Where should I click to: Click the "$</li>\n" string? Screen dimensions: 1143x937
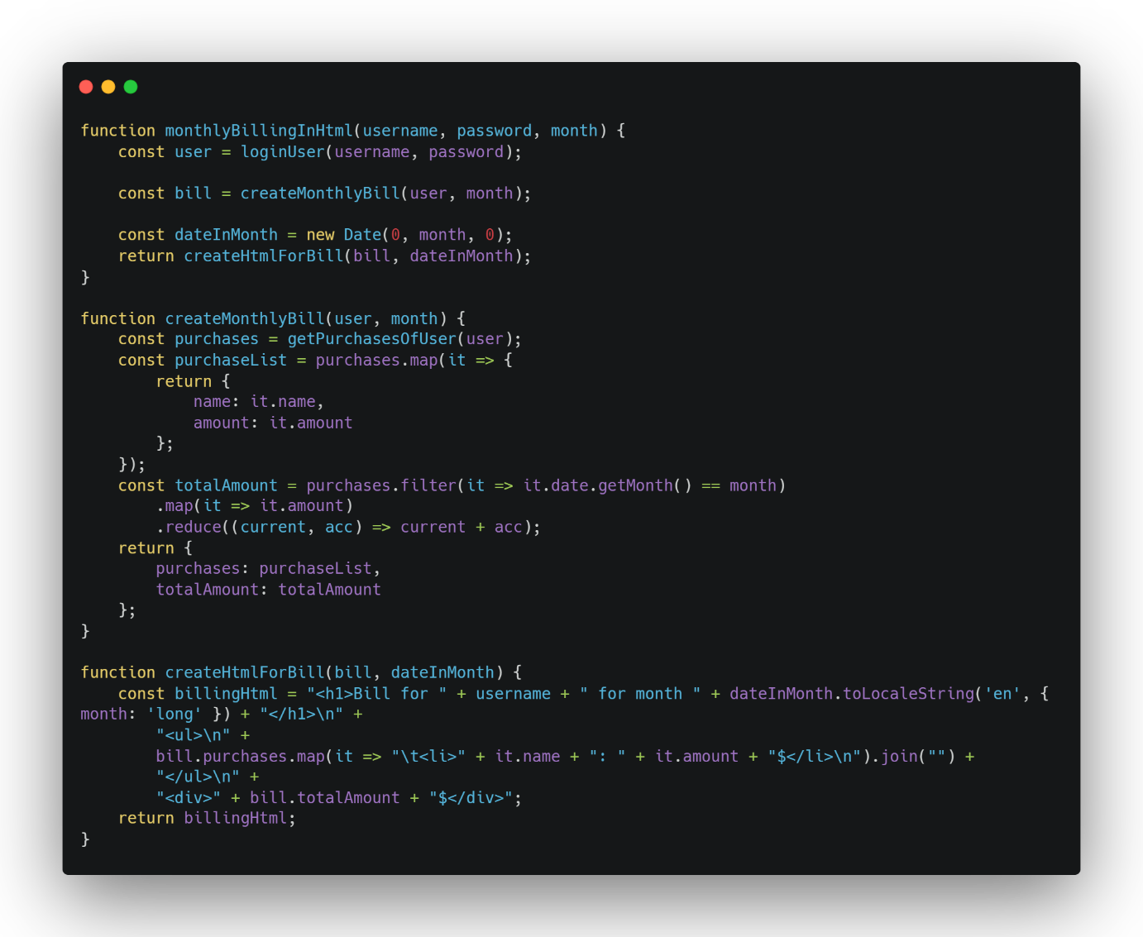[x=815, y=757]
